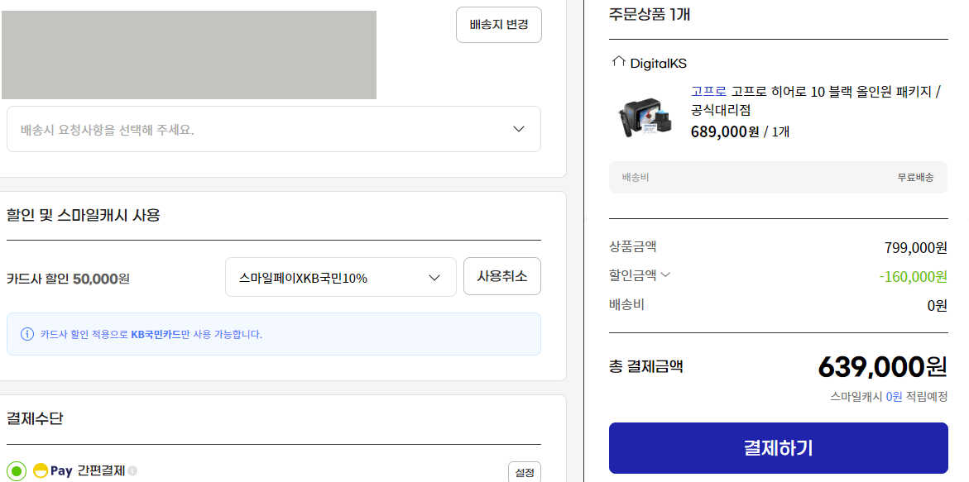The image size is (969, 482).
Task: Open the DigitalKS seller link
Action: coord(658,63)
